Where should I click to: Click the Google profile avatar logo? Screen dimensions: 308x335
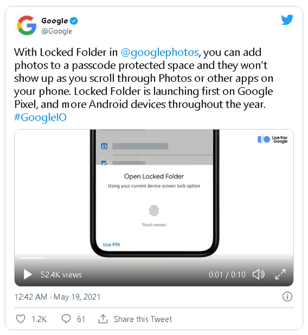coord(26,25)
